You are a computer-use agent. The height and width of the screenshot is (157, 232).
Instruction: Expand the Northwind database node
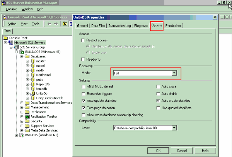tap(27, 75)
